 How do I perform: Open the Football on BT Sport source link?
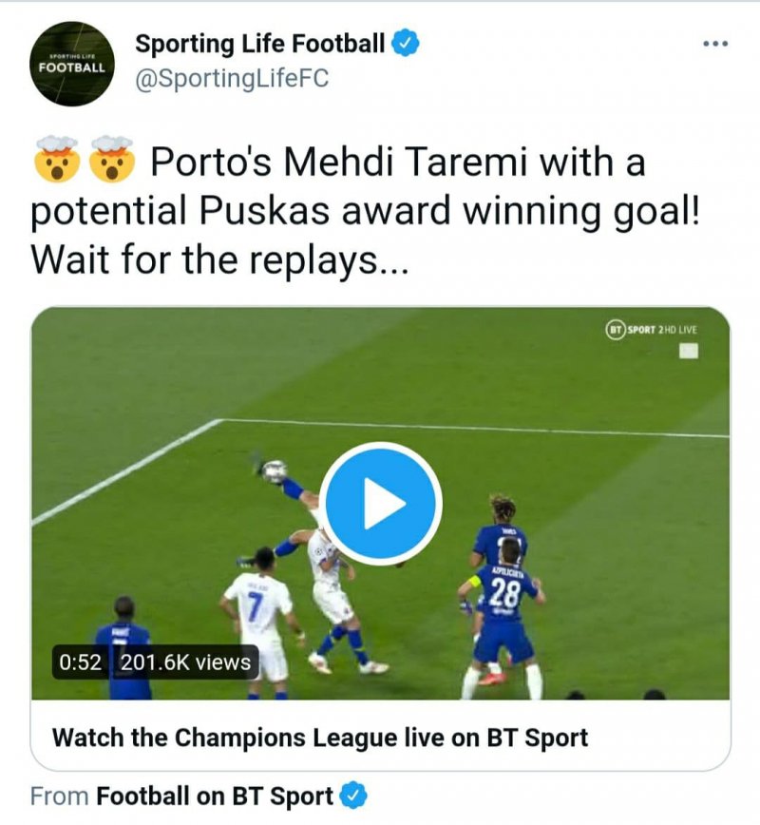(215, 796)
